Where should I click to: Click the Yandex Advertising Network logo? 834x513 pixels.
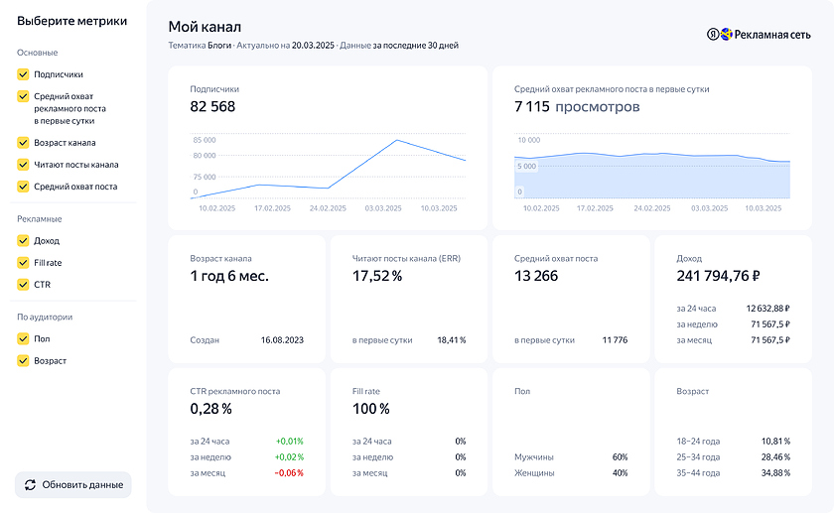759,35
